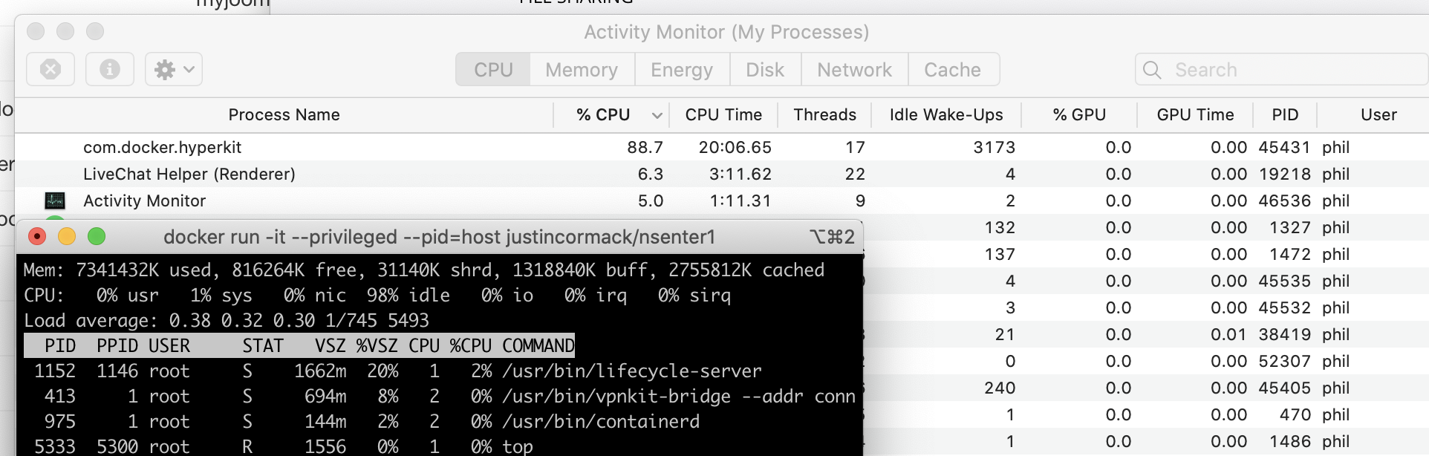Sort by Process Name column
The width and height of the screenshot is (1429, 456).
284,115
